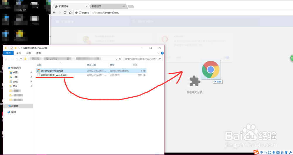This screenshot has height=155, width=293.
Task: Close the 新标签页 tab
Action: coord(124,6)
